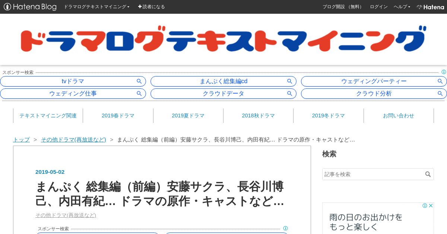
Task: Select the まんぷく総集編cd sponsored search
Action: 223,81
